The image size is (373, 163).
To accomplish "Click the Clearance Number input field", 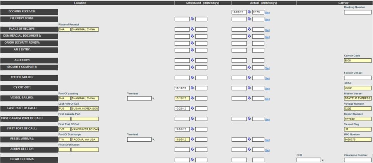I will tap(357, 160).
